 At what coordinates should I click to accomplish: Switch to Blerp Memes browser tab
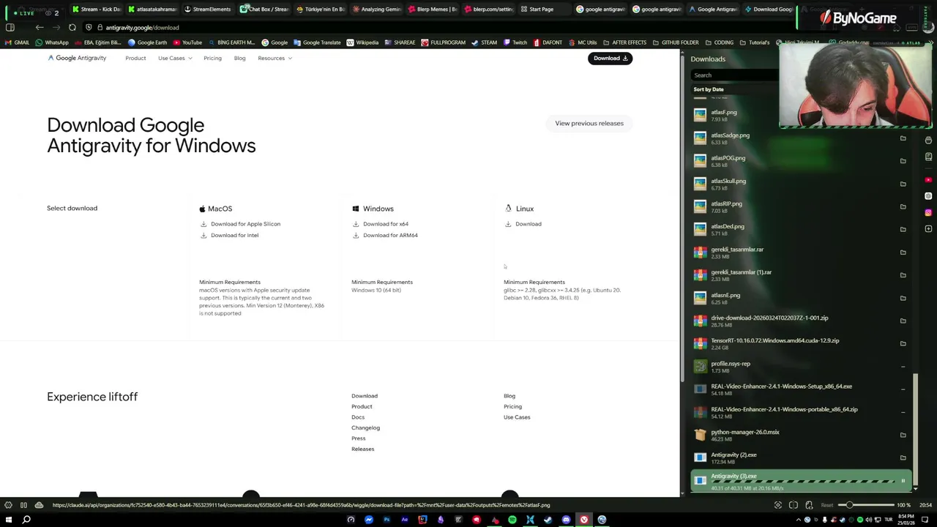point(432,10)
